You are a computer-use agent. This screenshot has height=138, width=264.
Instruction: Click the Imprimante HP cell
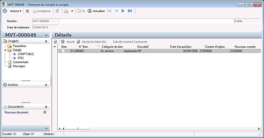coord(132,51)
